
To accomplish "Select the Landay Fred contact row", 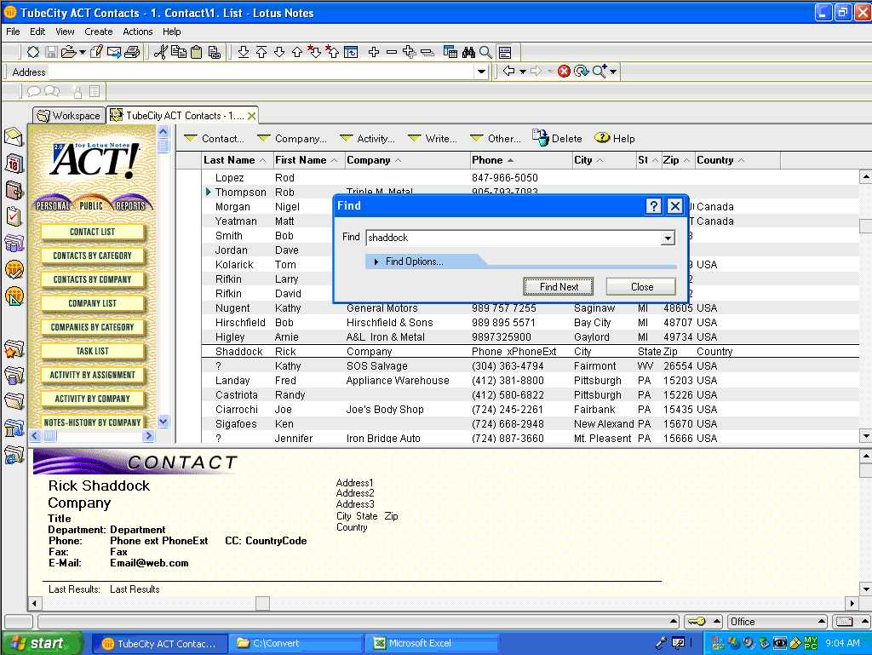I will pyautogui.click(x=530, y=381).
